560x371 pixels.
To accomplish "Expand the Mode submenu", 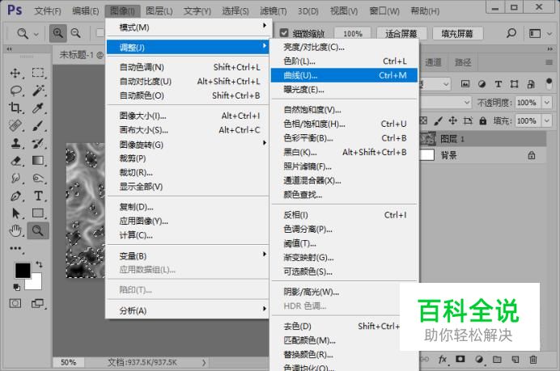I will (x=188, y=27).
